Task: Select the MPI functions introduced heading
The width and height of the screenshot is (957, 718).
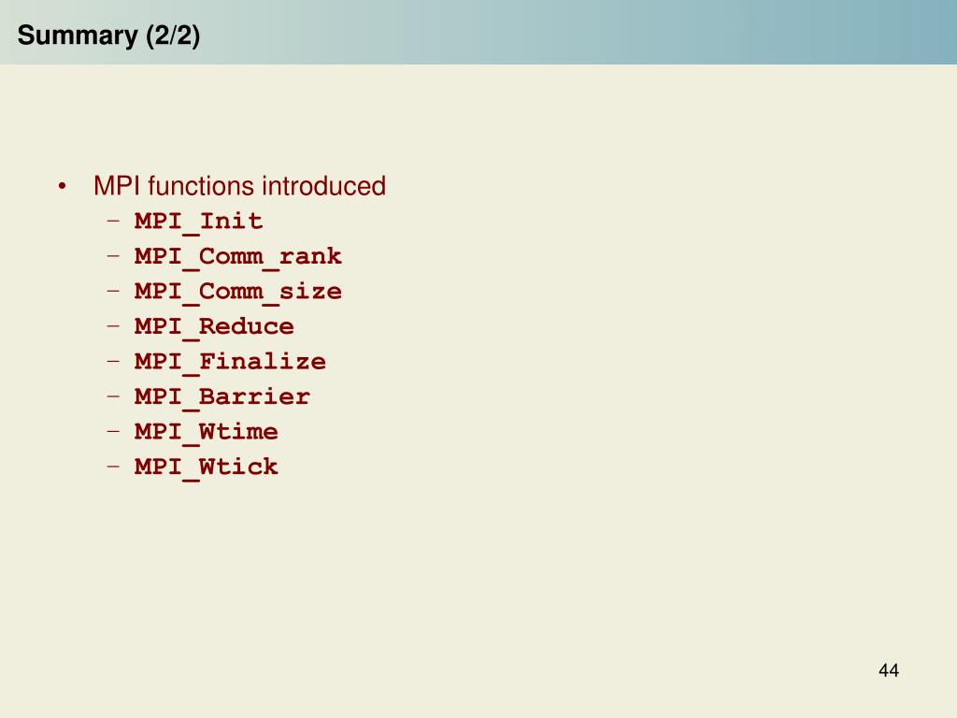Action: click(240, 186)
